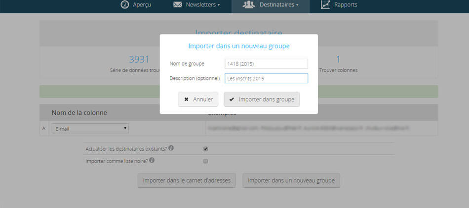Open the E-mail column name dropdown
469x208 pixels.
click(90, 129)
